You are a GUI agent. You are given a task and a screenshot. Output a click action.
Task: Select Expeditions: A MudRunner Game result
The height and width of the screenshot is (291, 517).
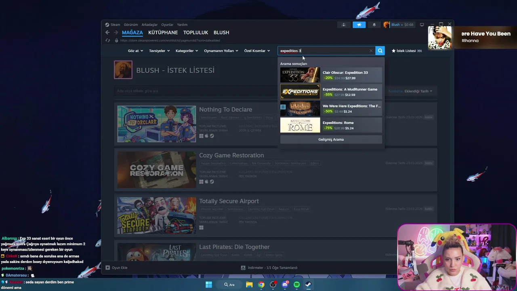click(331, 92)
